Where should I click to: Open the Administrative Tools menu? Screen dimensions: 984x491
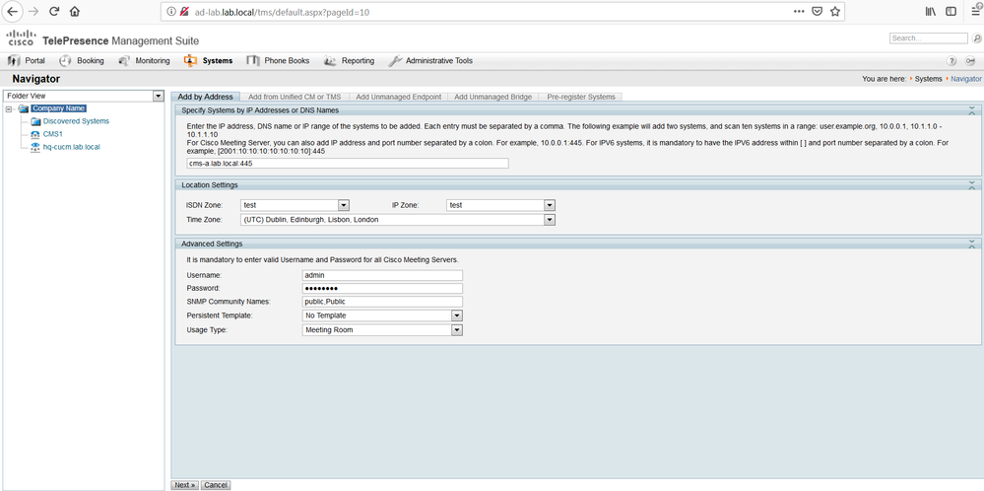click(430, 61)
